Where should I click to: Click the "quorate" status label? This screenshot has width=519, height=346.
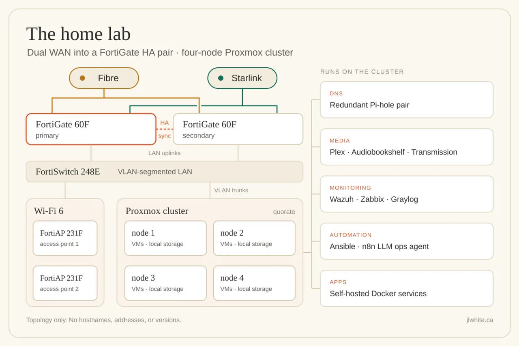[284, 212]
